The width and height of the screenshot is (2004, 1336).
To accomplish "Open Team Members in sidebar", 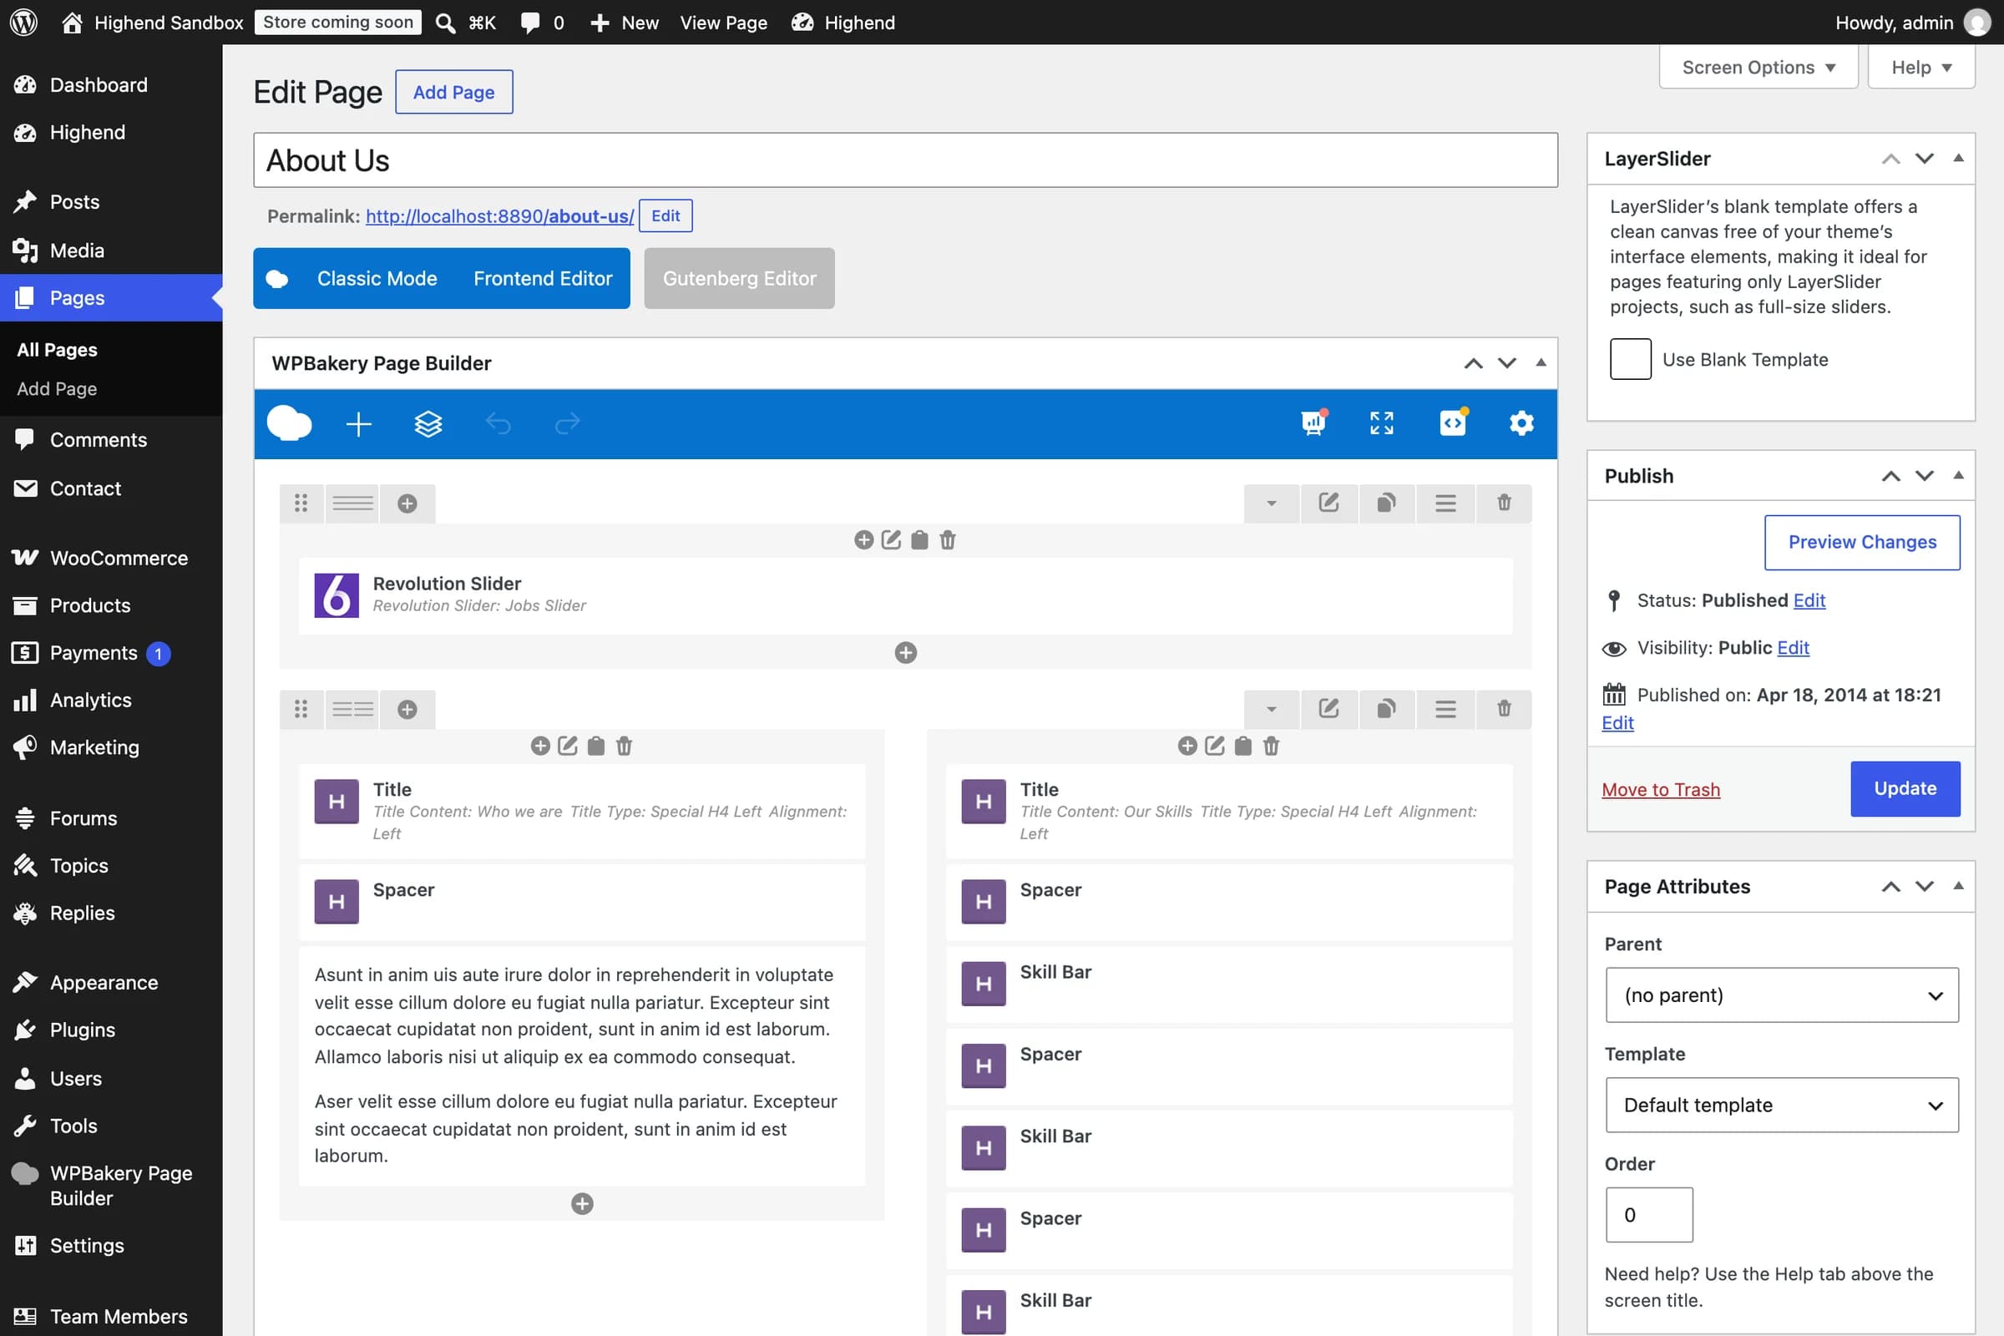I will tap(111, 1316).
